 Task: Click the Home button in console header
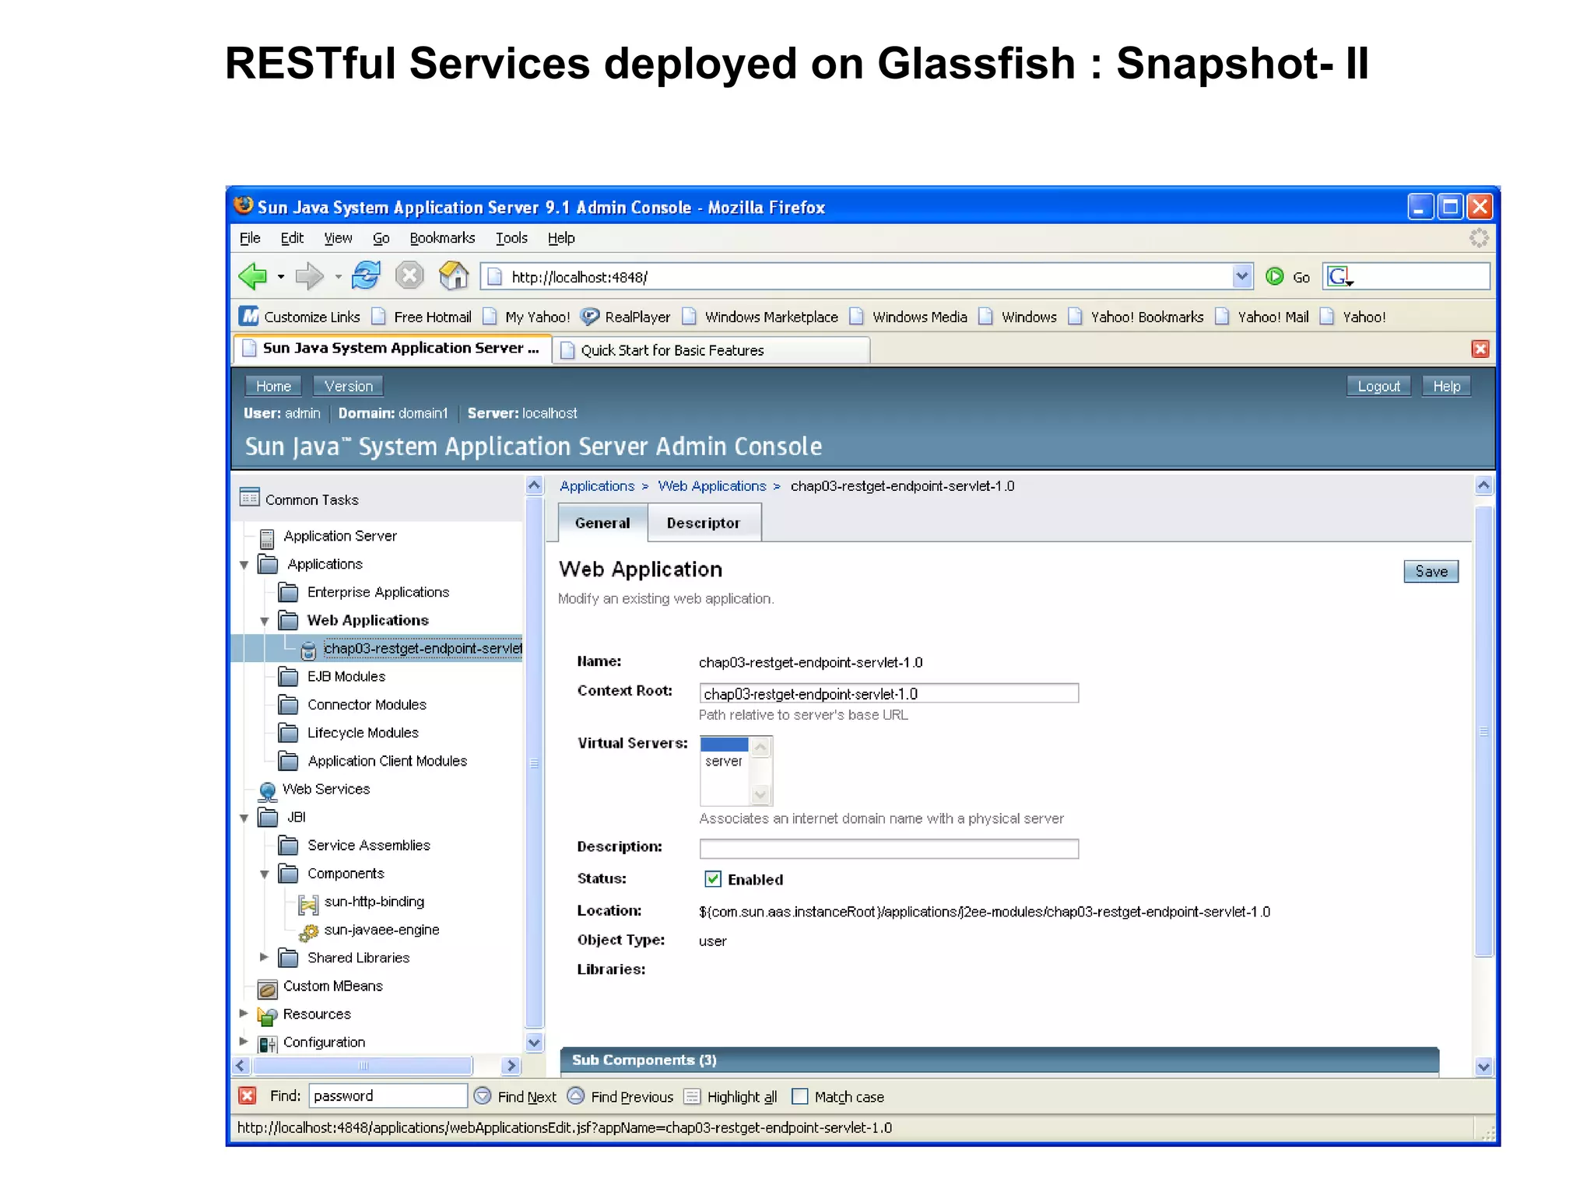point(273,386)
